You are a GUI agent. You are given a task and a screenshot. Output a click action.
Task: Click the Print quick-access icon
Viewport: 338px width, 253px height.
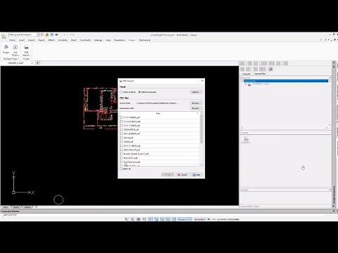(x=56, y=34)
